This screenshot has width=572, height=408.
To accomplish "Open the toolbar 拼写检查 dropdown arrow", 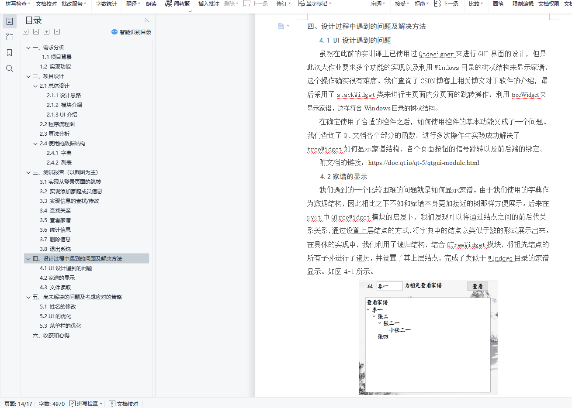I will point(29,3).
